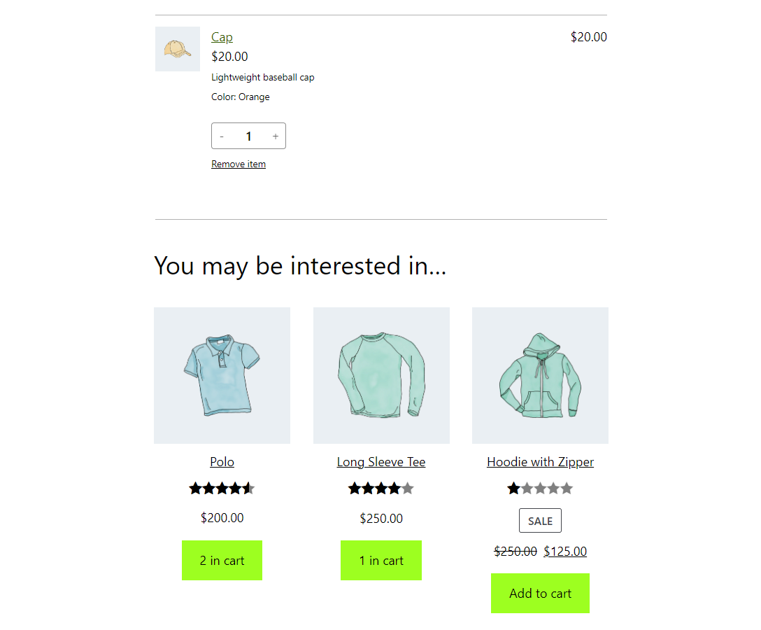
Task: Increase Cap quantity with plus button
Action: tap(276, 136)
